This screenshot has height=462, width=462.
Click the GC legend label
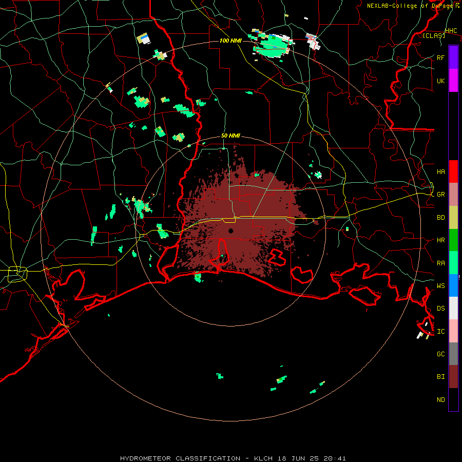point(441,354)
